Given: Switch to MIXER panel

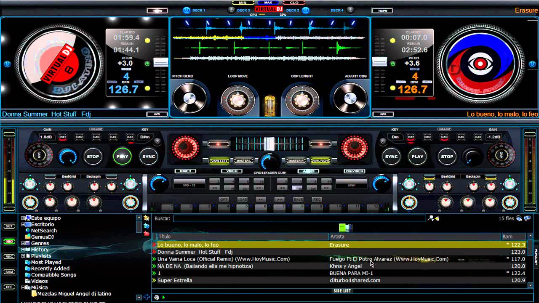Looking at the screenshot, I should pyautogui.click(x=185, y=171).
